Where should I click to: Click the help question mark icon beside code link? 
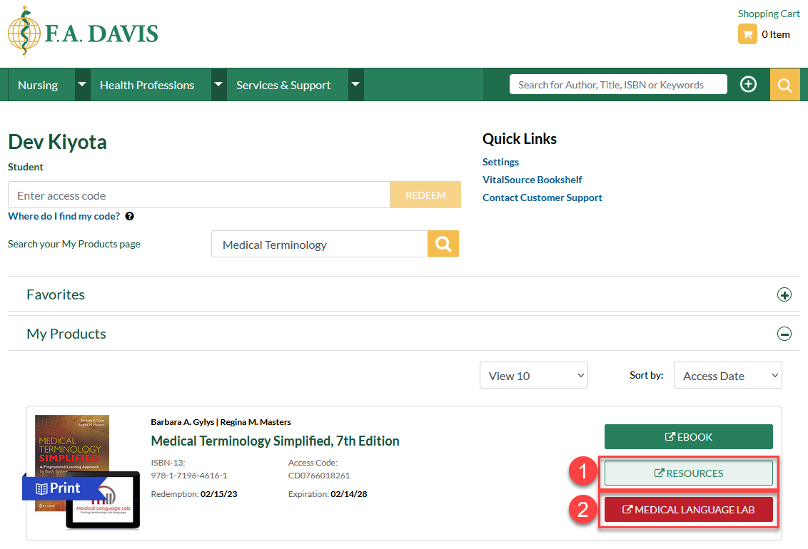click(x=130, y=216)
